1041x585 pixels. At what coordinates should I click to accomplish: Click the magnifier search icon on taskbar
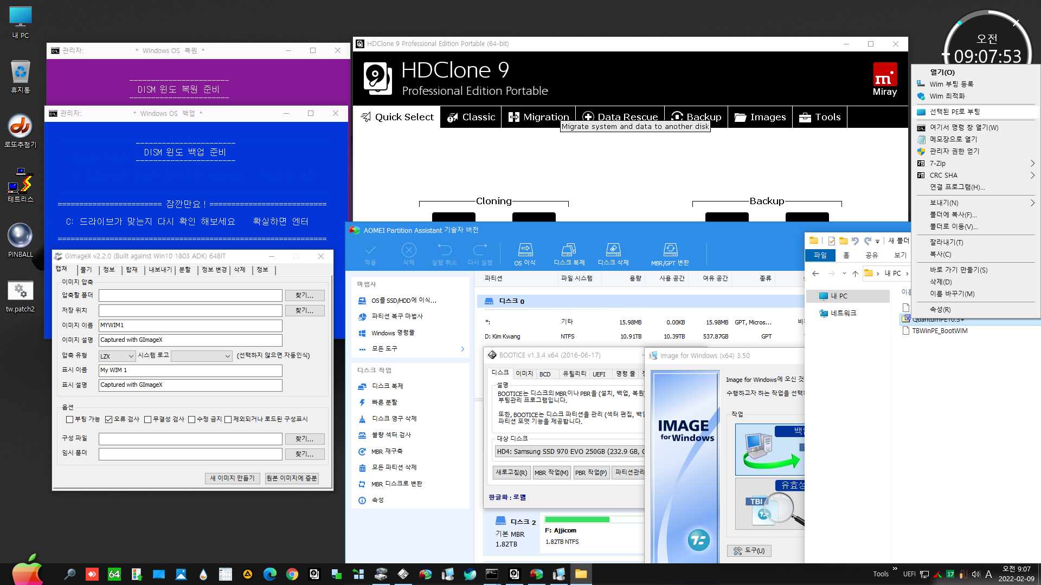click(69, 574)
